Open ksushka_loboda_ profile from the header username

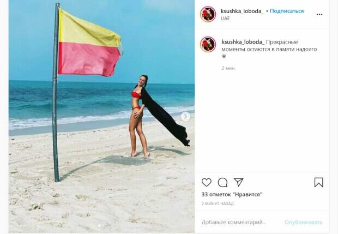(x=242, y=11)
